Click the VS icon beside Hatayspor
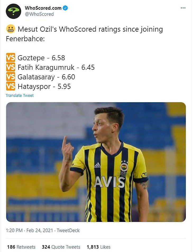The height and width of the screenshot is (252, 193). [11, 86]
